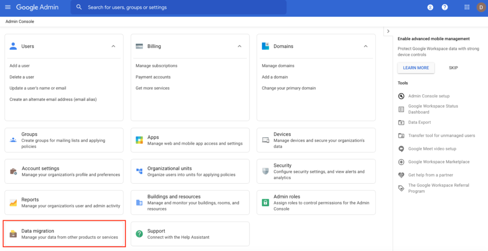Screen dimensions: 488x251
Task: Open the Support card title
Action: click(156, 231)
